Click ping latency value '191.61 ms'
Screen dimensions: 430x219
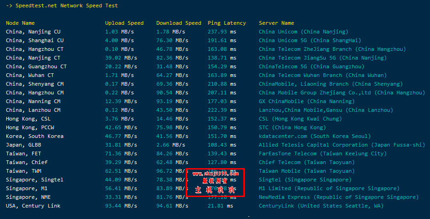pos(222,41)
